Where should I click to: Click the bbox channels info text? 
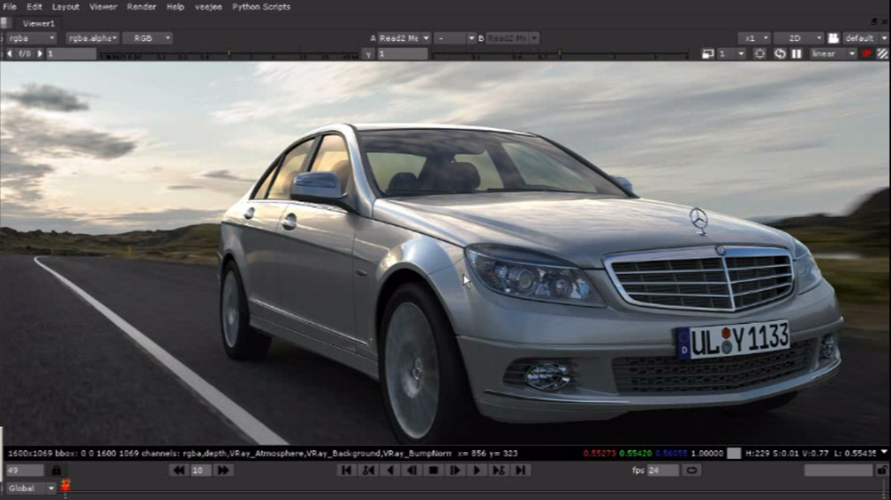pos(230,454)
